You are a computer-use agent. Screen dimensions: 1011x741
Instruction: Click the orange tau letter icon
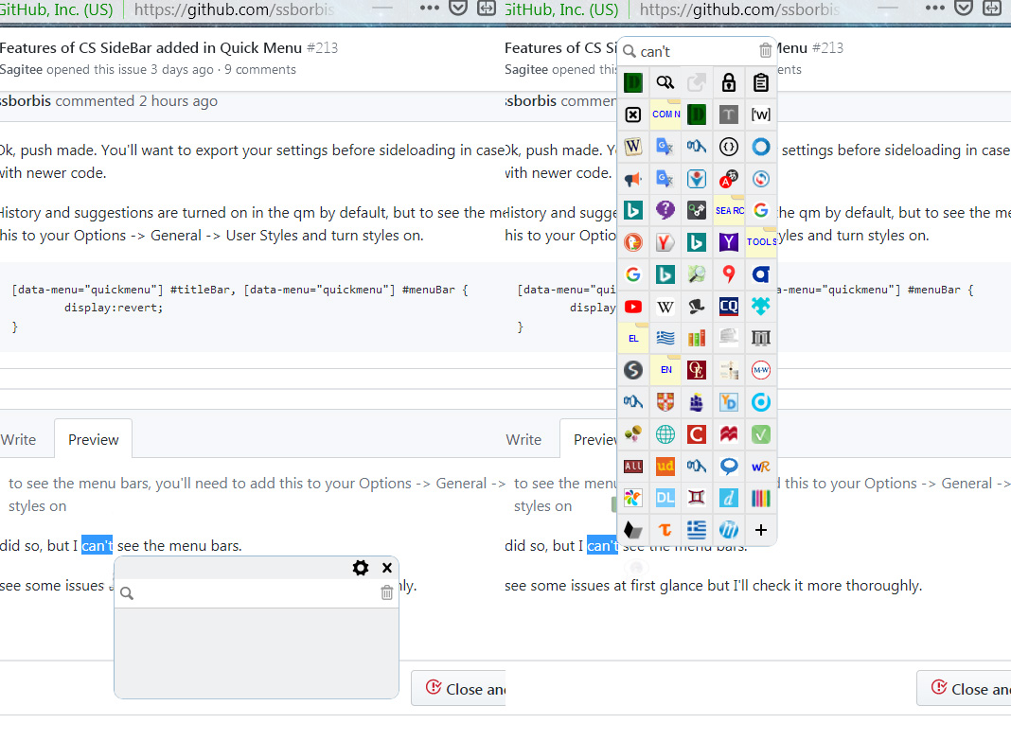[x=665, y=530]
